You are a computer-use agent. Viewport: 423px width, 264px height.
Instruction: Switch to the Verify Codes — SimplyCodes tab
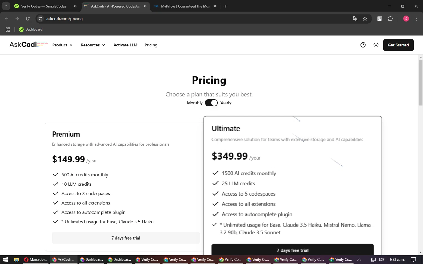tap(44, 6)
